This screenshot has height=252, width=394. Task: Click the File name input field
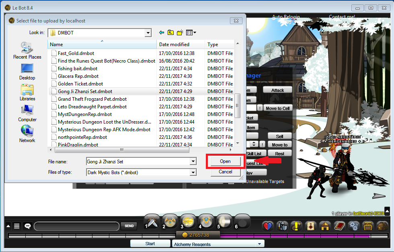(138, 161)
